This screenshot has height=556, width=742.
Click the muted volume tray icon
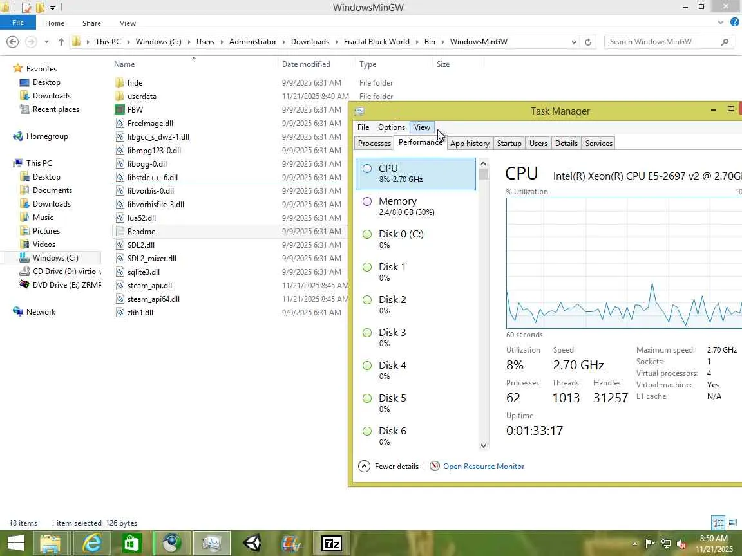coord(681,544)
